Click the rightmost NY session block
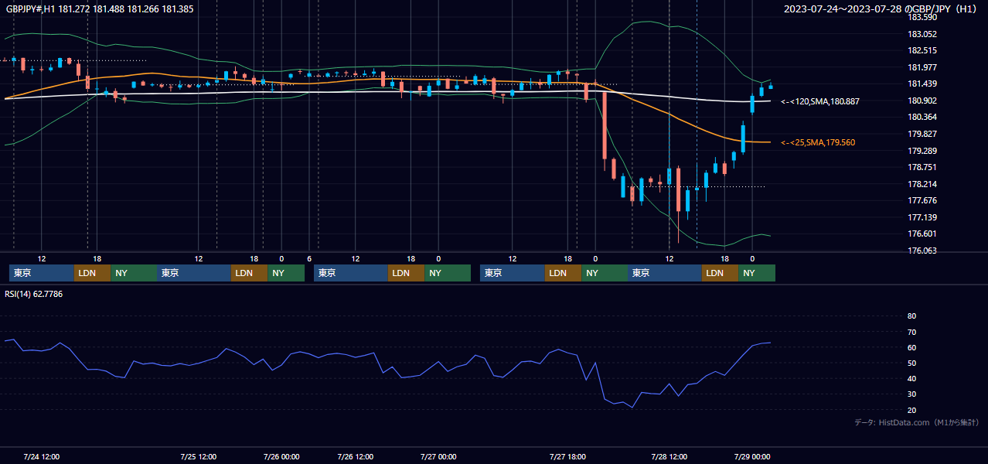 click(757, 273)
